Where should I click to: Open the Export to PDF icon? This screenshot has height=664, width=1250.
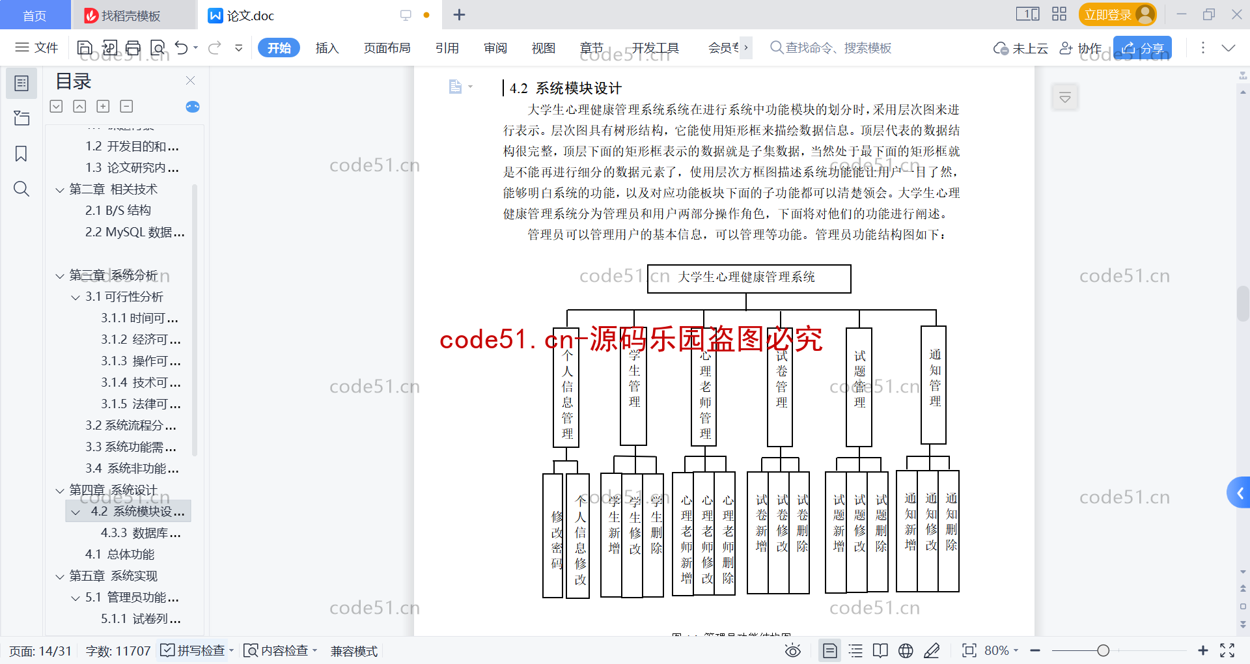pyautogui.click(x=109, y=48)
